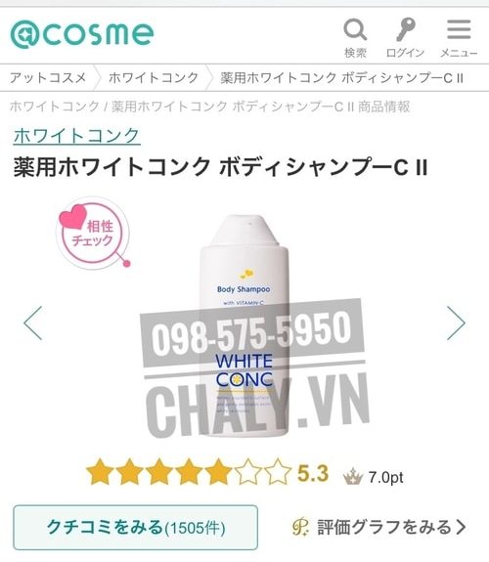Tap the pink 相性チェック badge

point(93,233)
